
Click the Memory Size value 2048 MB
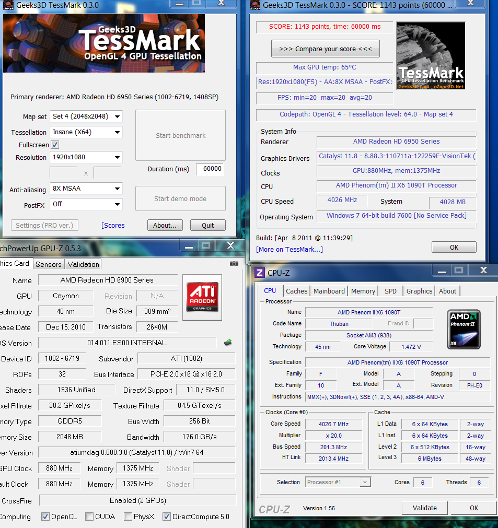[70, 437]
